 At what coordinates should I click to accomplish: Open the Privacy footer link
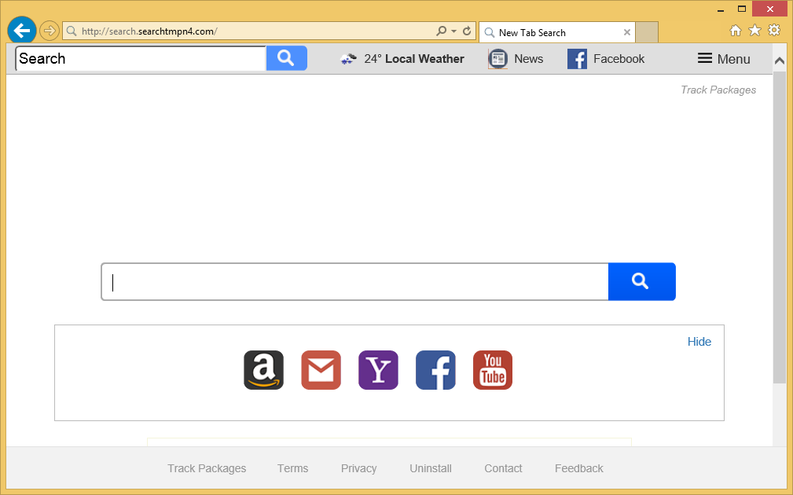(358, 468)
